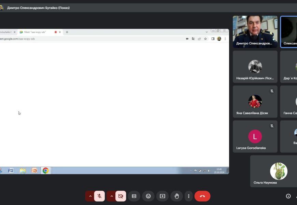Click the bookmark star in the address bar
297x205 pixels.
[x=206, y=39]
